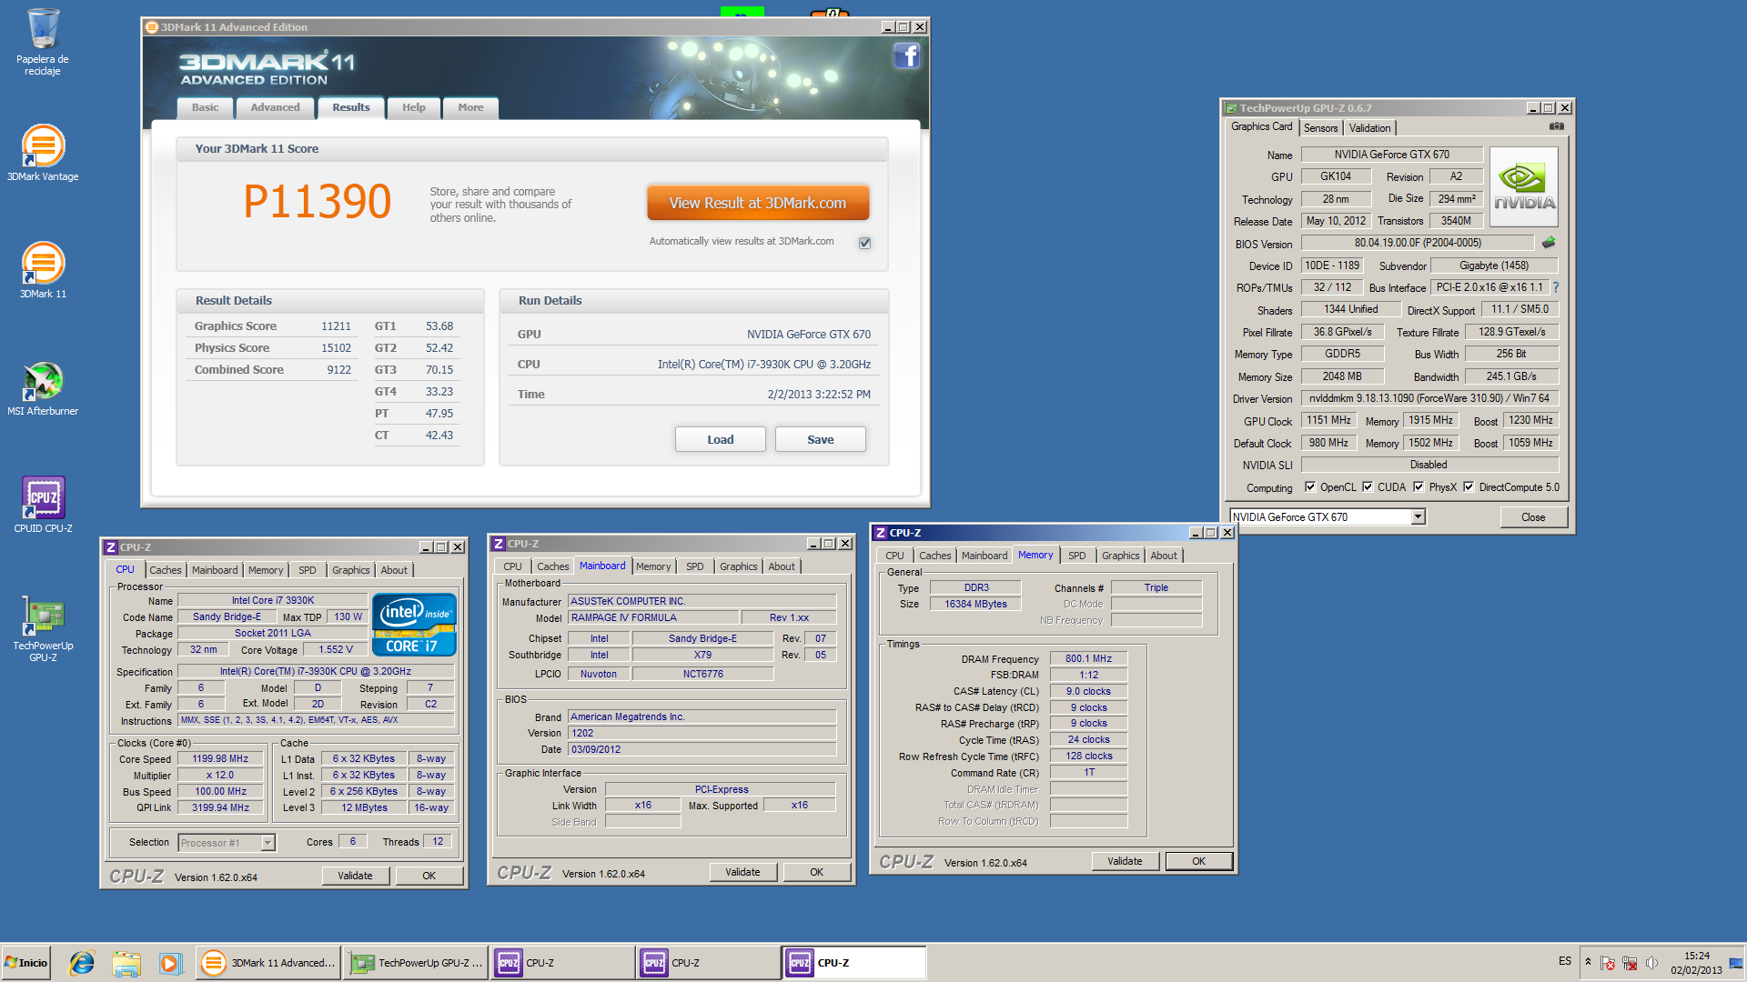
Task: Click the Close button in GPU-Z
Action: click(1533, 517)
